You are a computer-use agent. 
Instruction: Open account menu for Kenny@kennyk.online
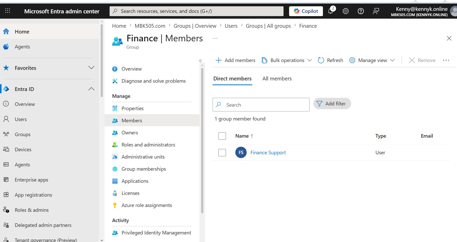pyautogui.click(x=423, y=11)
